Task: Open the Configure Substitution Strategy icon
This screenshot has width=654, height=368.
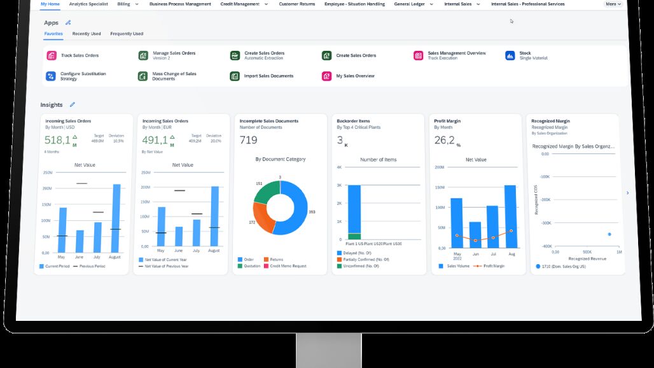Action: (51, 76)
